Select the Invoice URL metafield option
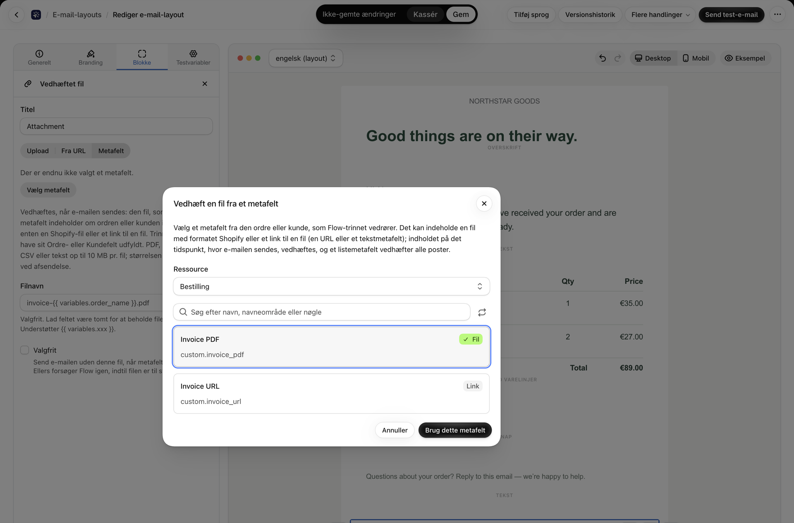Image resolution: width=794 pixels, height=523 pixels. [331, 394]
